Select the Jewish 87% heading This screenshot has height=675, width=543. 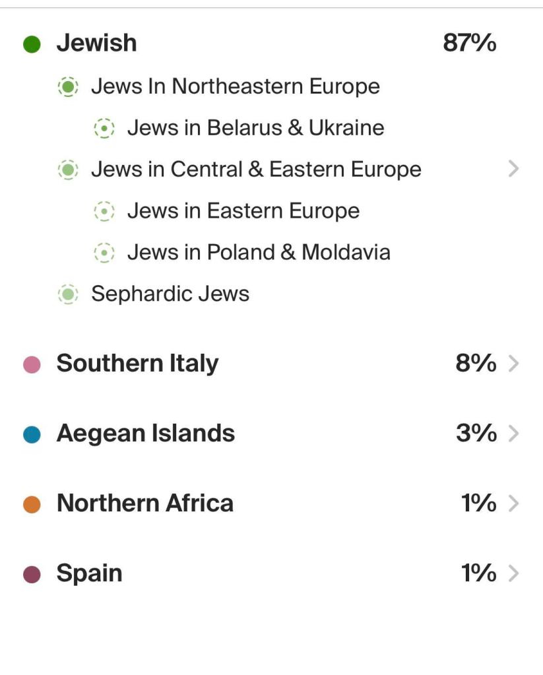tap(97, 44)
